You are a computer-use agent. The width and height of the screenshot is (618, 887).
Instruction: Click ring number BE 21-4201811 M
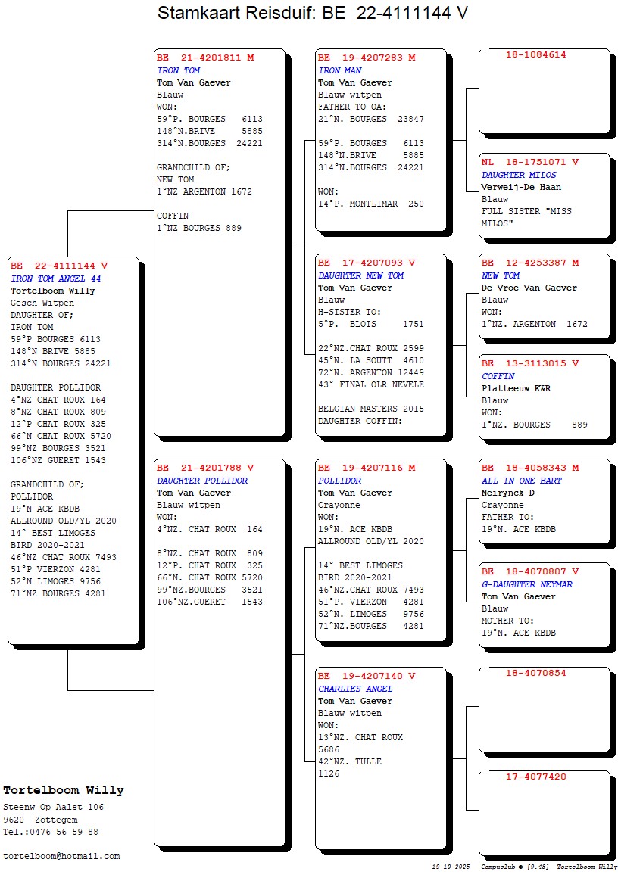pyautogui.click(x=205, y=58)
